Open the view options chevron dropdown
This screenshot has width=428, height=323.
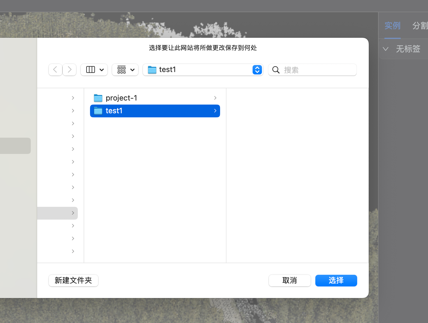click(x=102, y=70)
